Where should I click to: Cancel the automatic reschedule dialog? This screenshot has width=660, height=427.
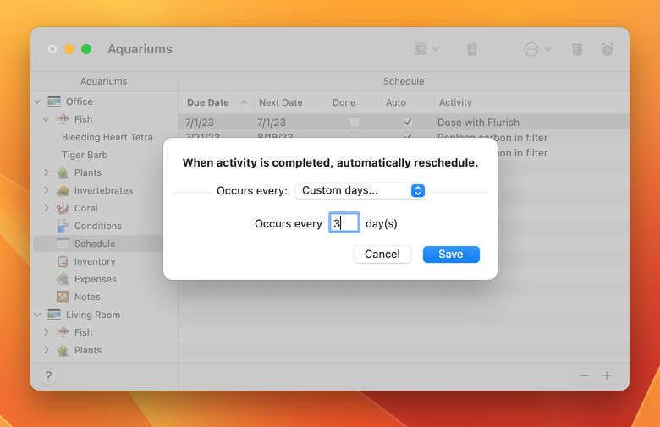(x=382, y=255)
